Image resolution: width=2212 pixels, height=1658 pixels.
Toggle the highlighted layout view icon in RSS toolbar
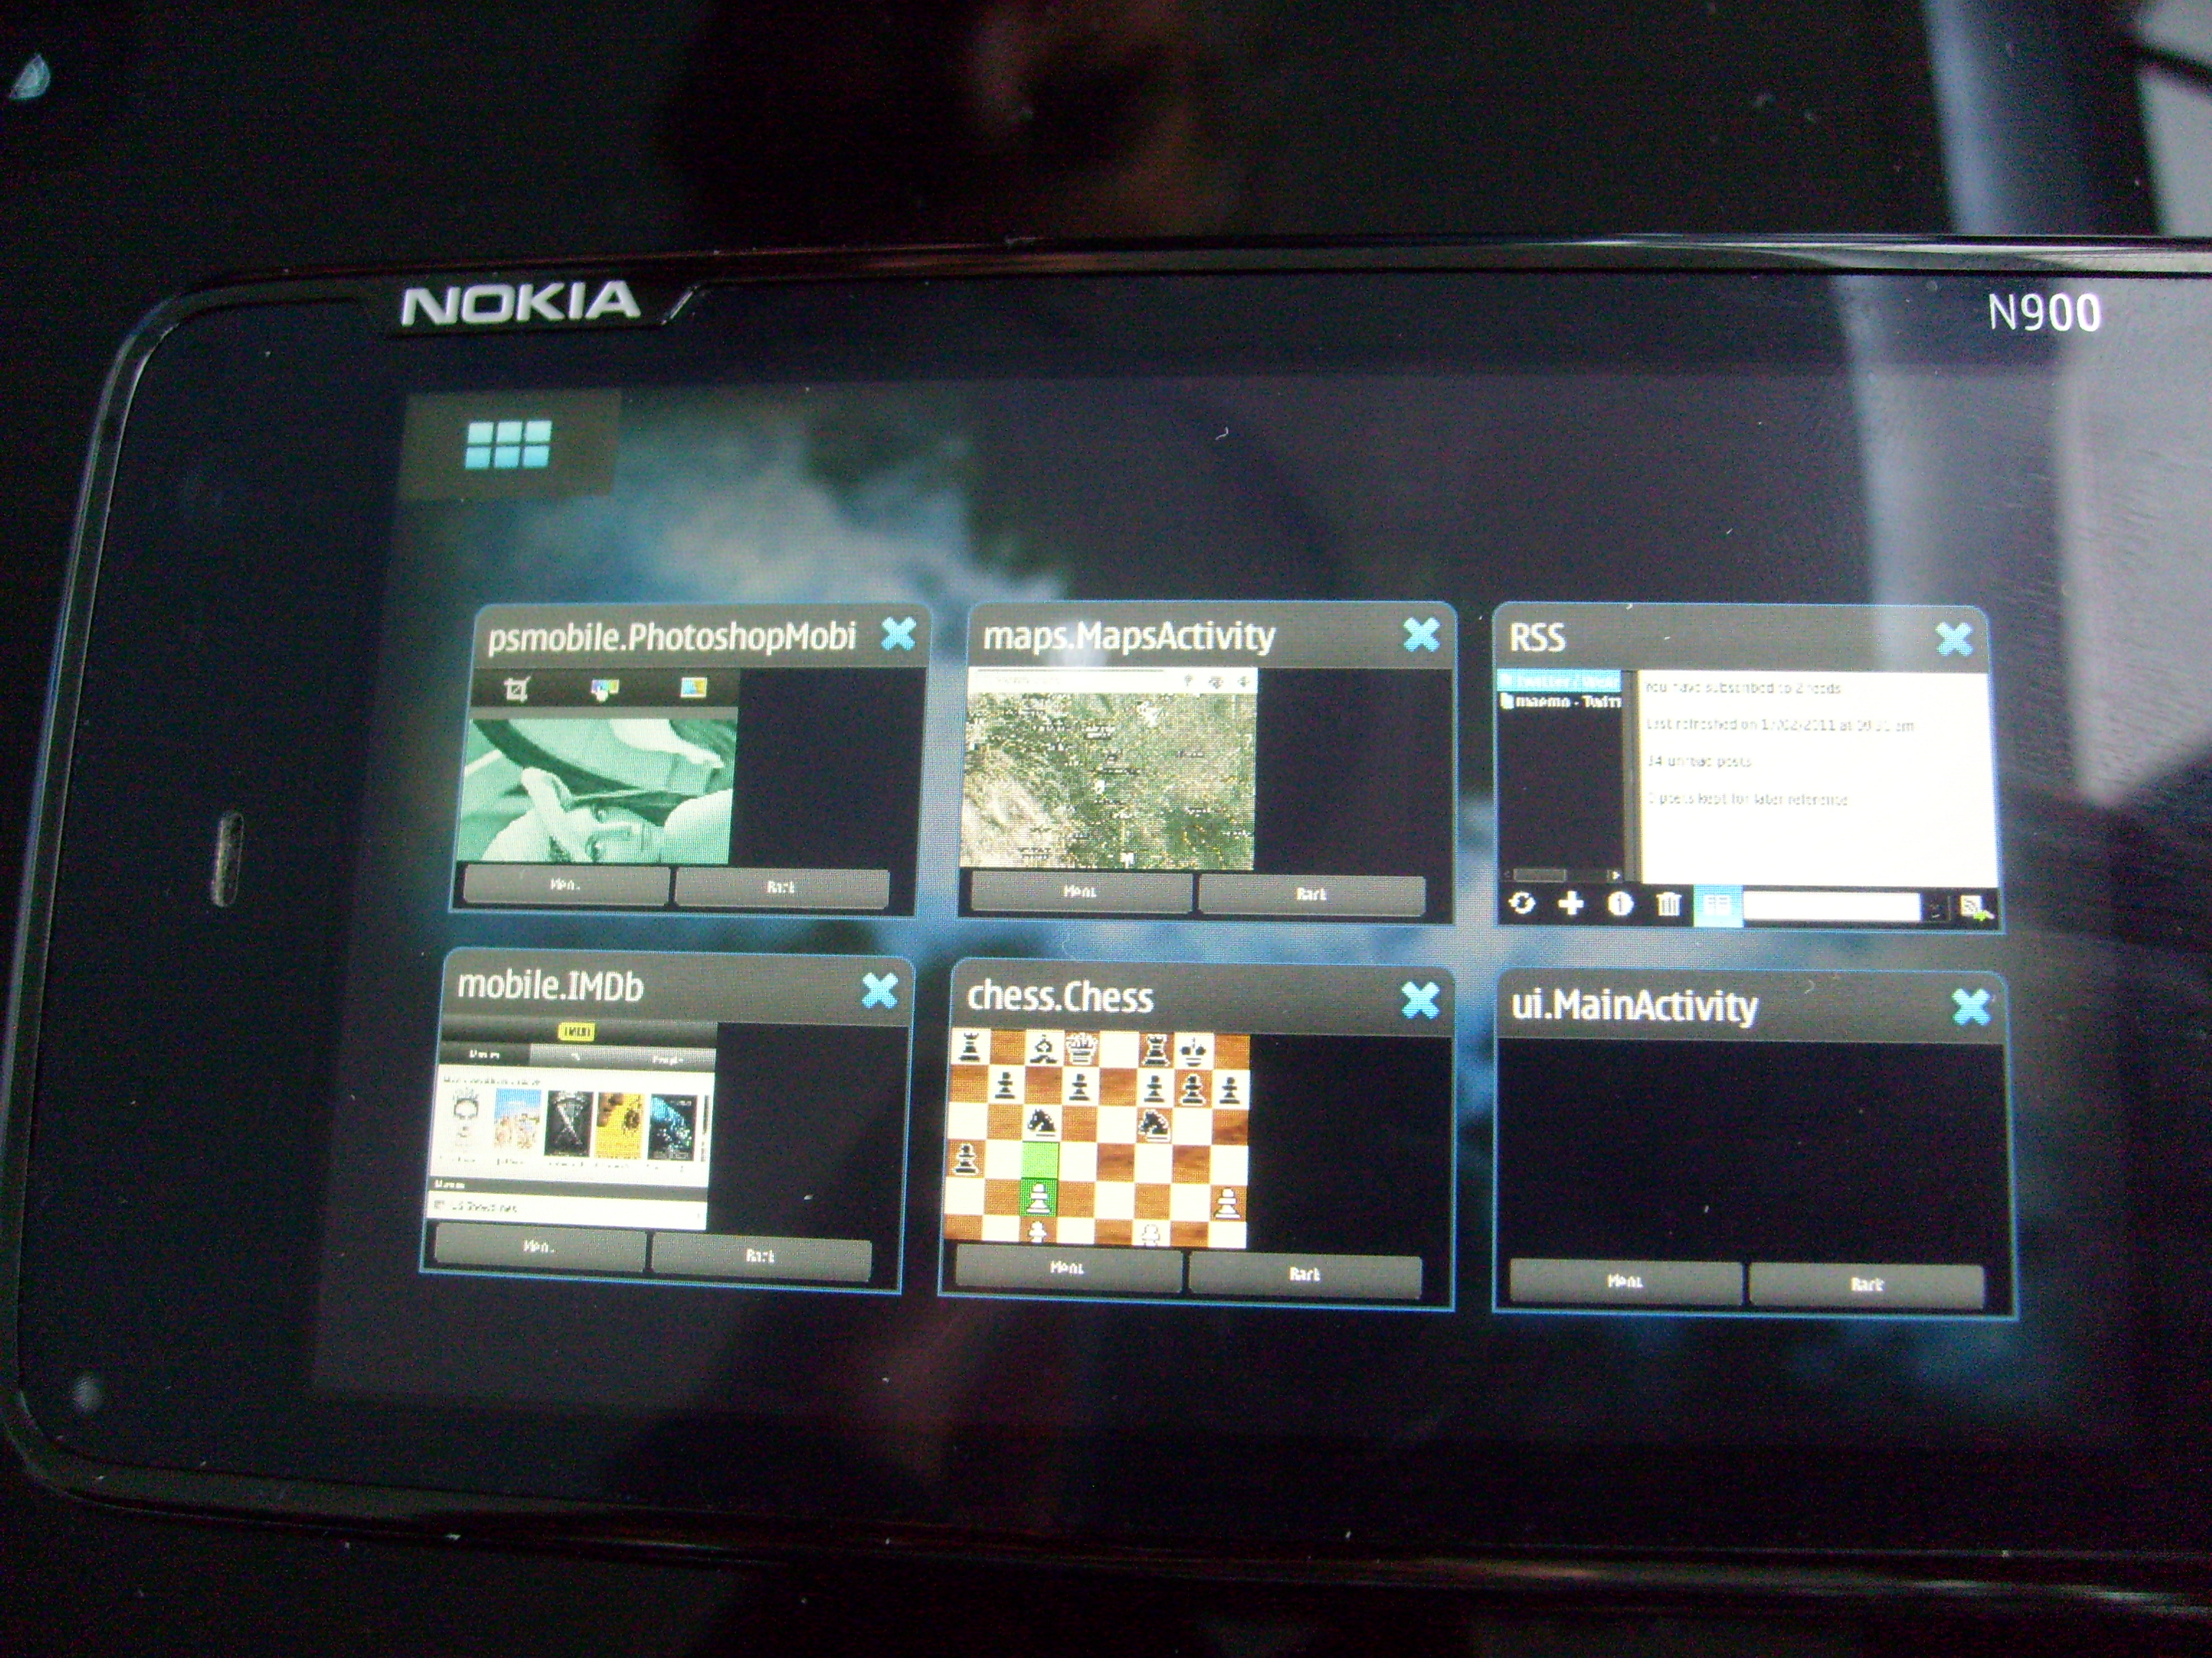[1717, 907]
